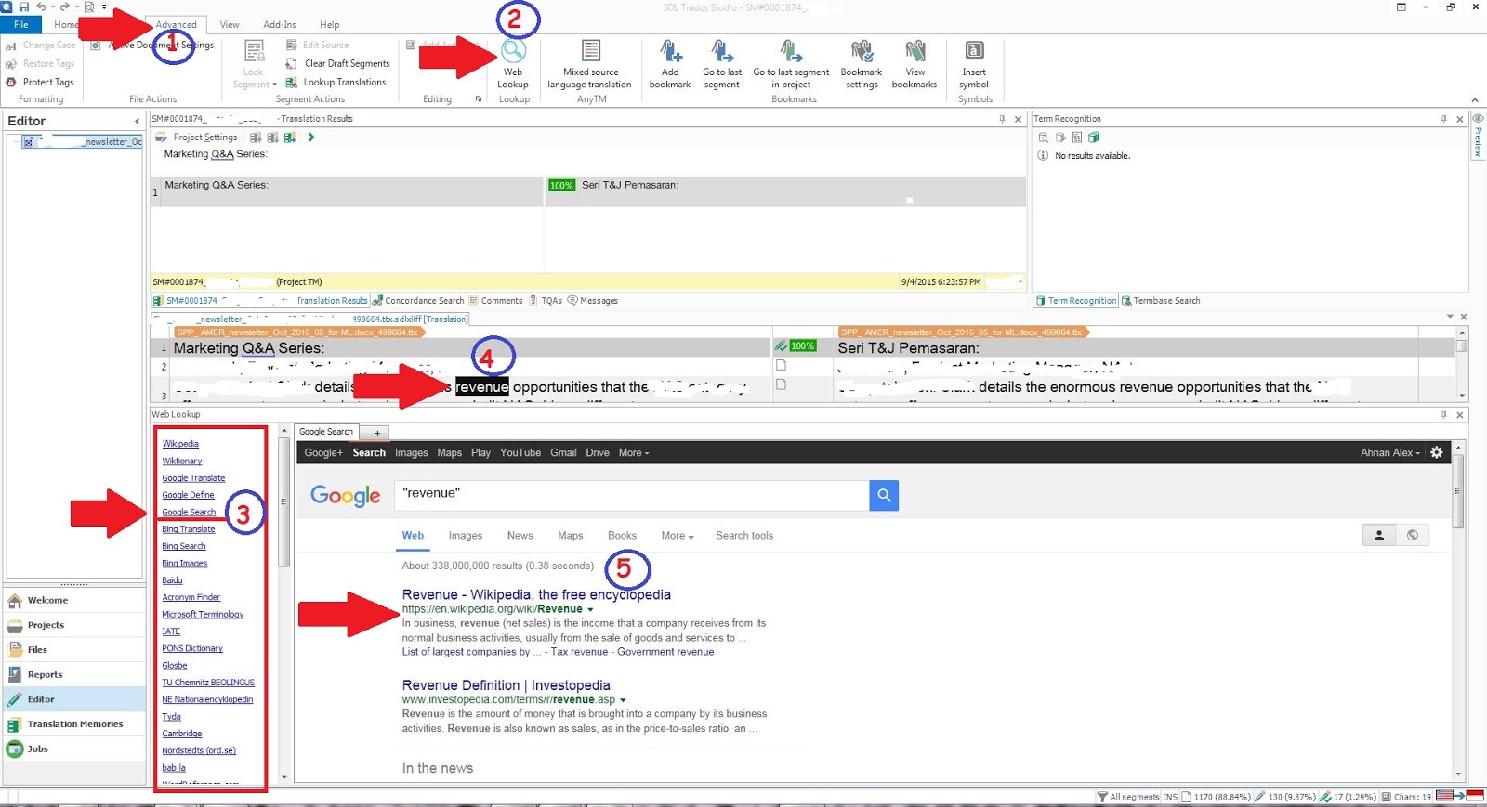Viewport: 1487px width, 807px height.
Task: Go to the Welcome view
Action: (74, 600)
